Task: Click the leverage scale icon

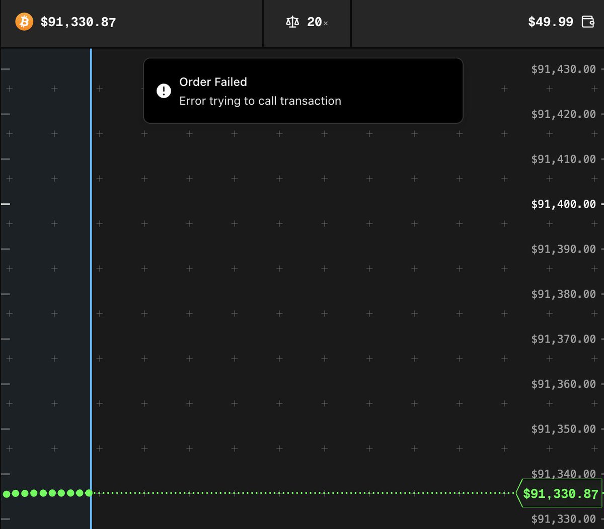Action: (292, 22)
